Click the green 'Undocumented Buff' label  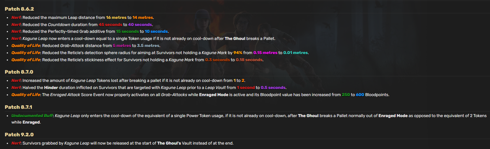[32, 116]
